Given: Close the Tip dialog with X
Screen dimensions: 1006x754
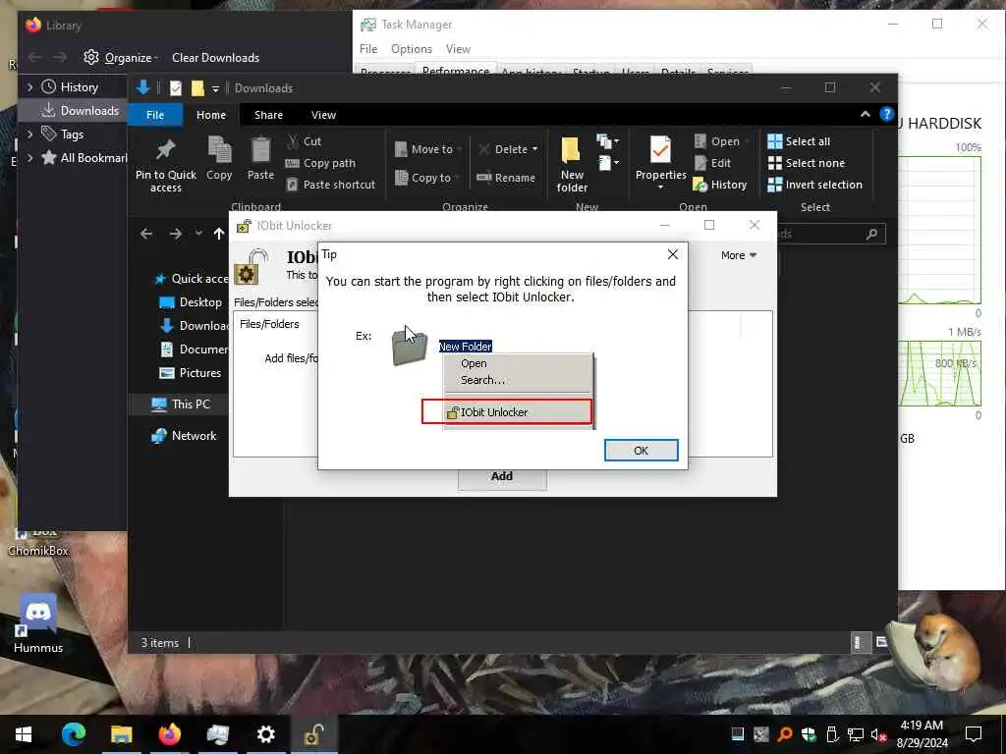Looking at the screenshot, I should coord(672,254).
